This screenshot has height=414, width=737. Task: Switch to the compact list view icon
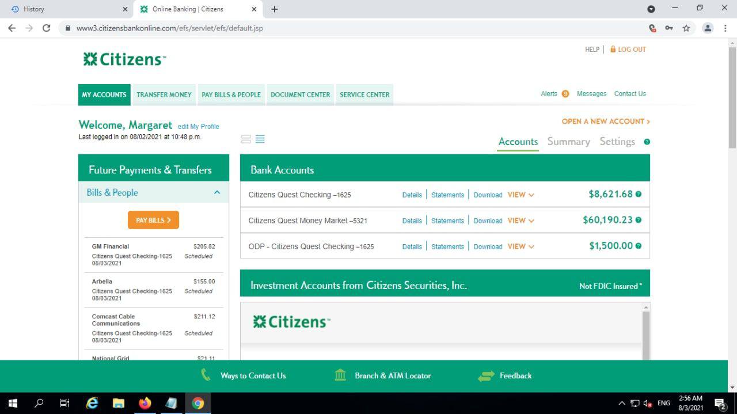point(260,139)
